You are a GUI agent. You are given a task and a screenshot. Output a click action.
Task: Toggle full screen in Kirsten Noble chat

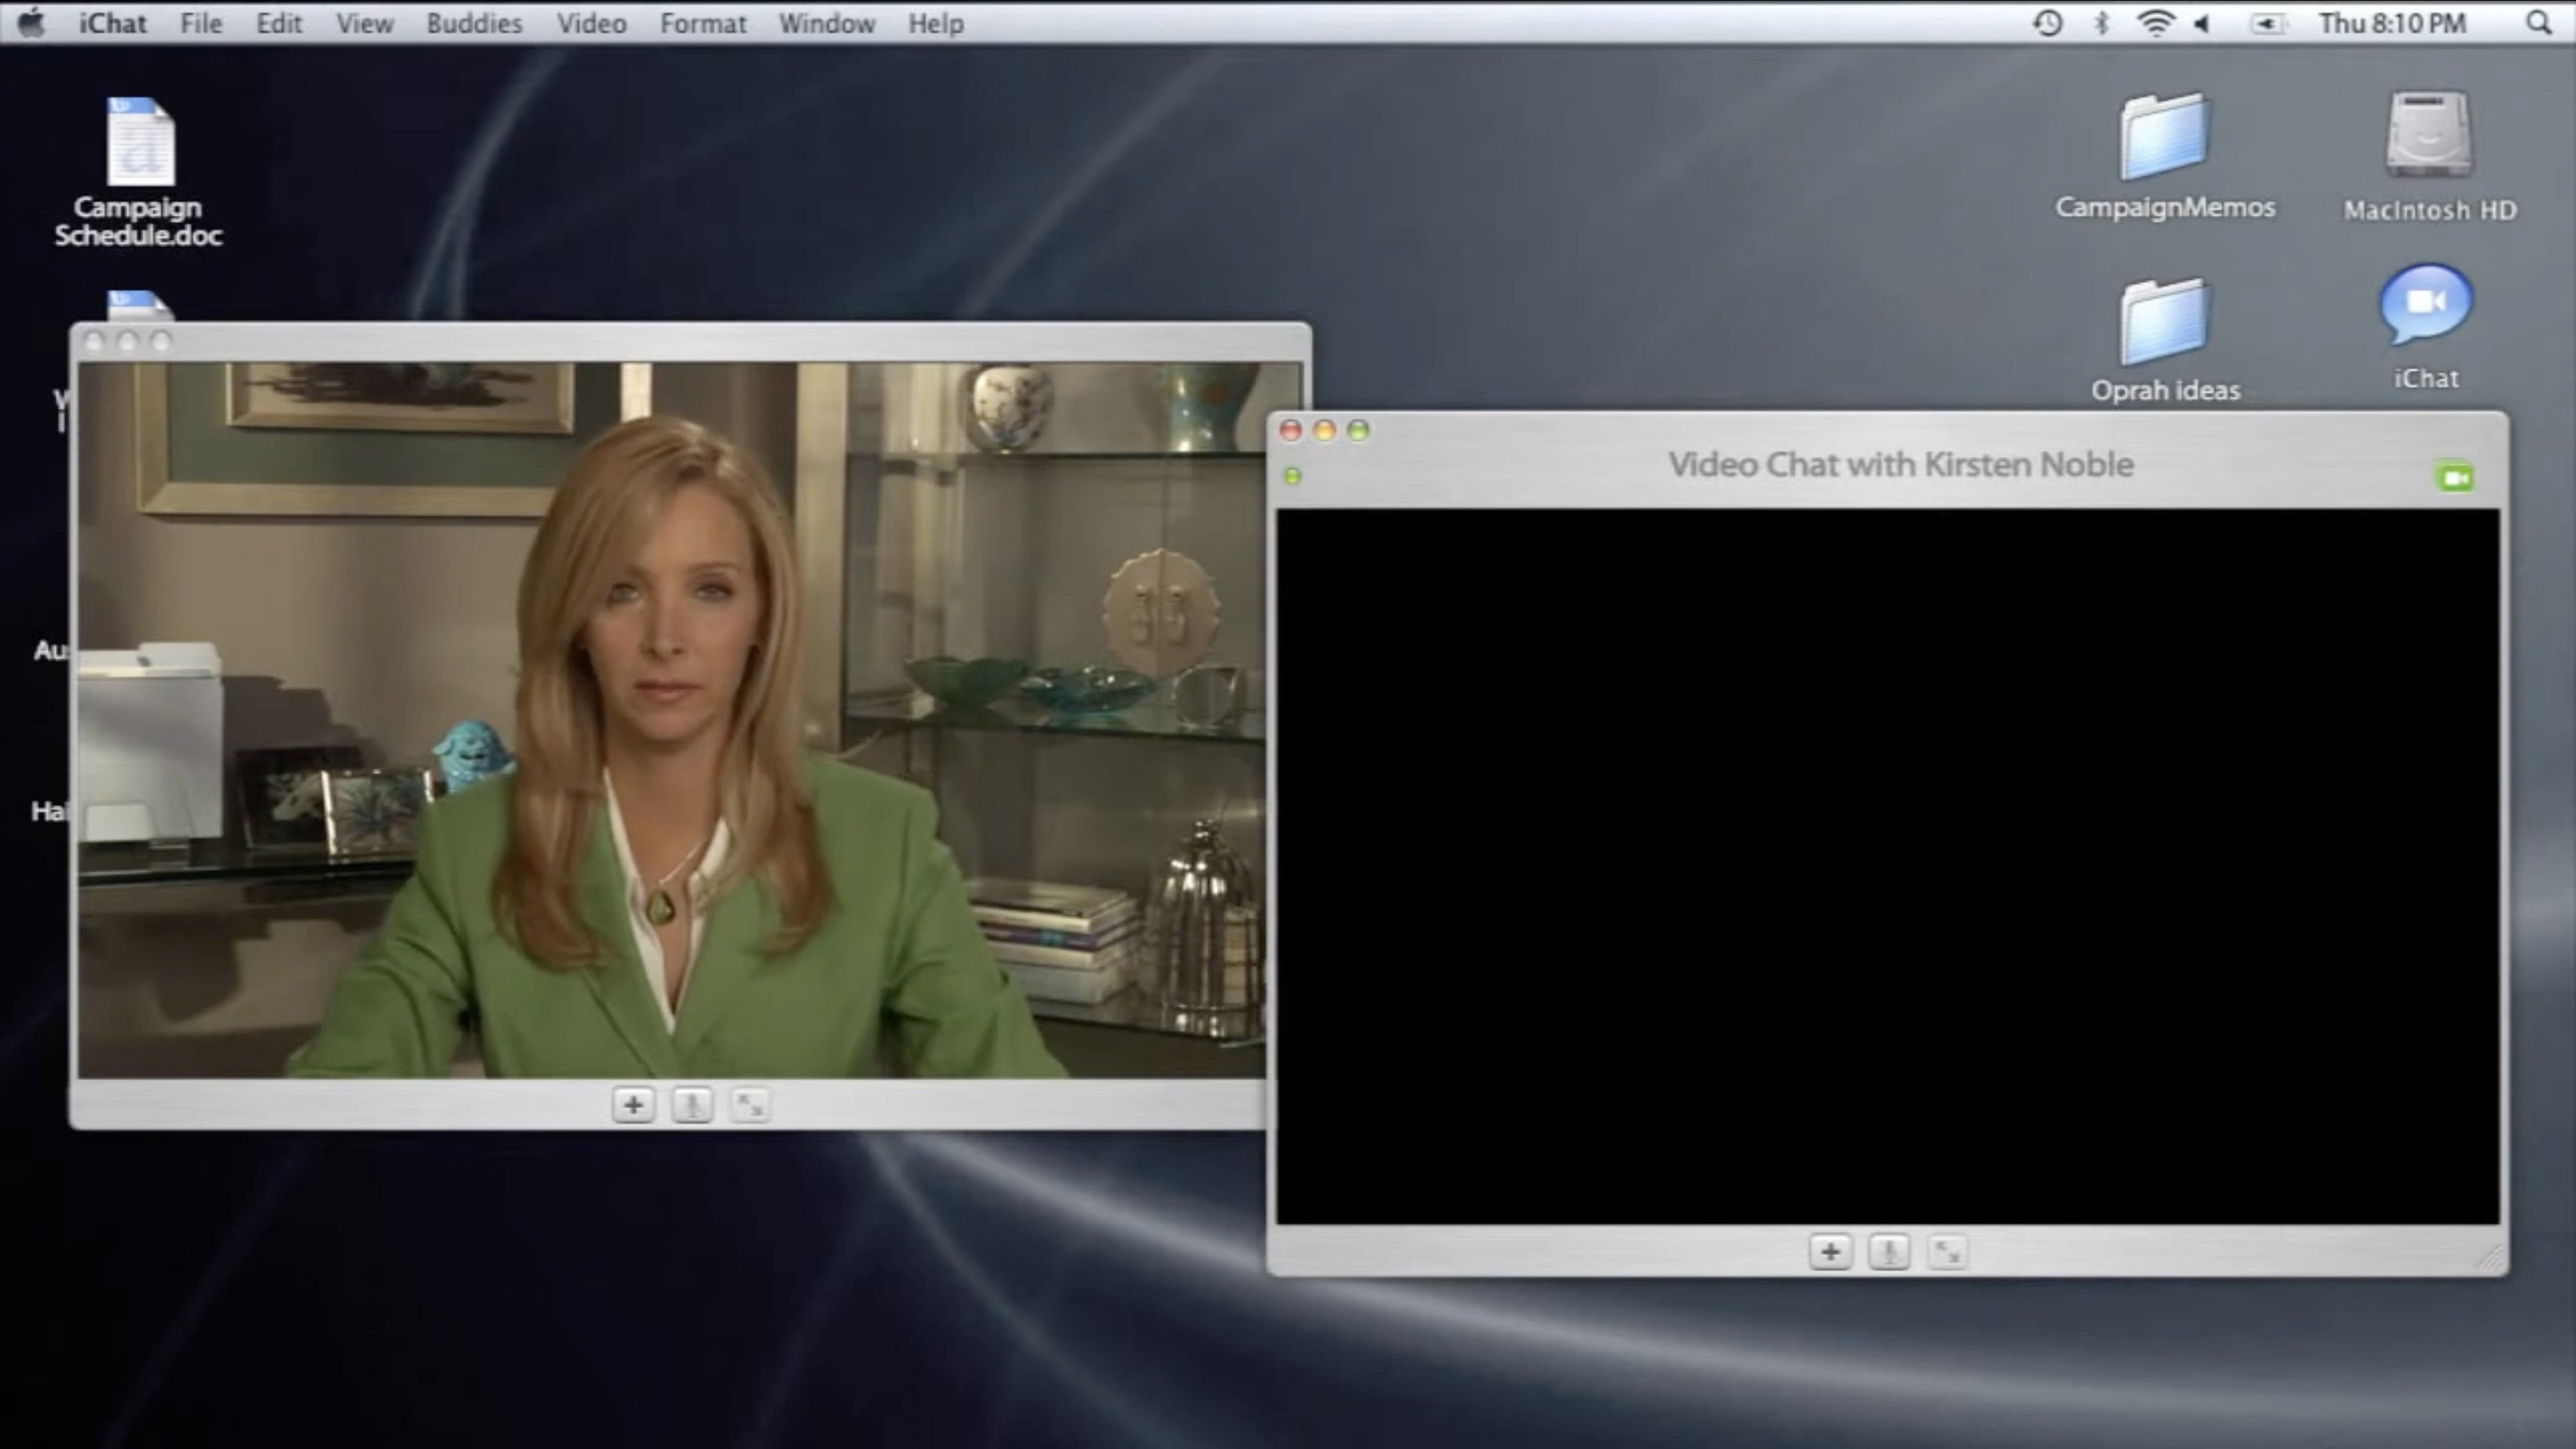coord(1947,1251)
